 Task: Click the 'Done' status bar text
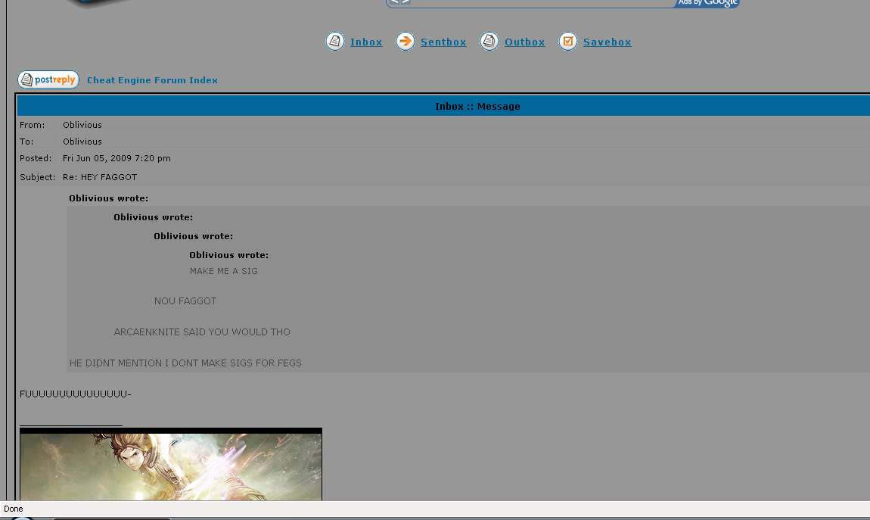tap(14, 509)
